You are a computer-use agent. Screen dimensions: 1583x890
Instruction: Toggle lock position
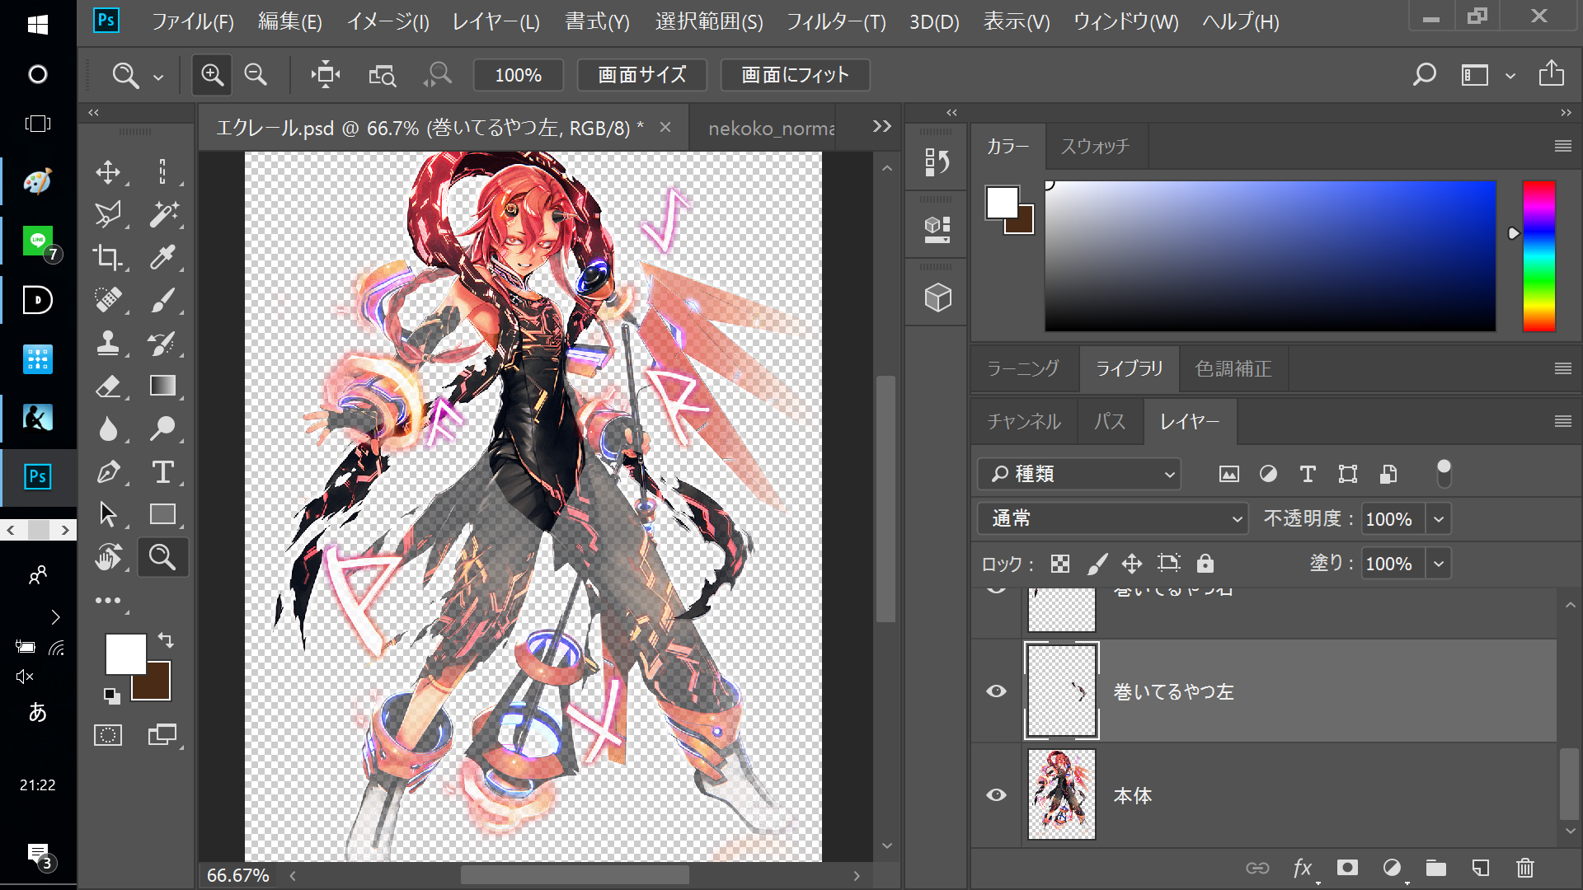(x=1132, y=564)
